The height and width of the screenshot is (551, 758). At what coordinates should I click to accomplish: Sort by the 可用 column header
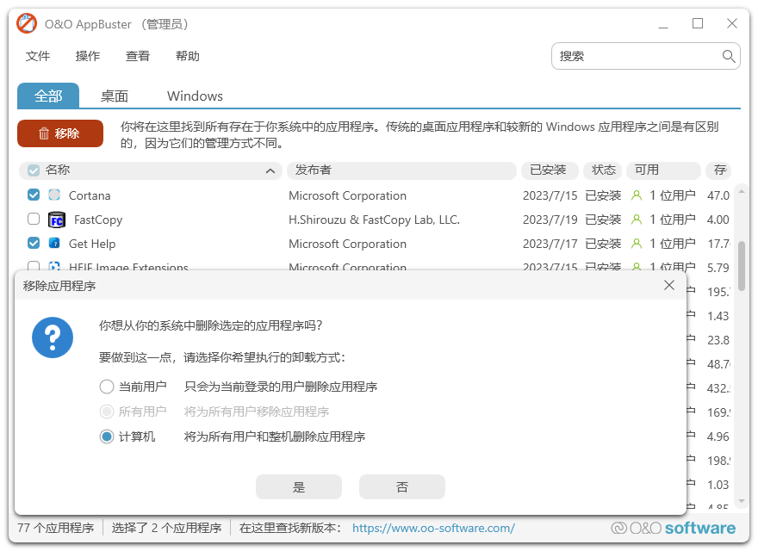[x=663, y=170]
